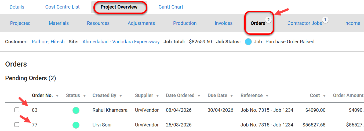Open order number 83 row
This screenshot has height=131, width=364.
pyautogui.click(x=35, y=110)
